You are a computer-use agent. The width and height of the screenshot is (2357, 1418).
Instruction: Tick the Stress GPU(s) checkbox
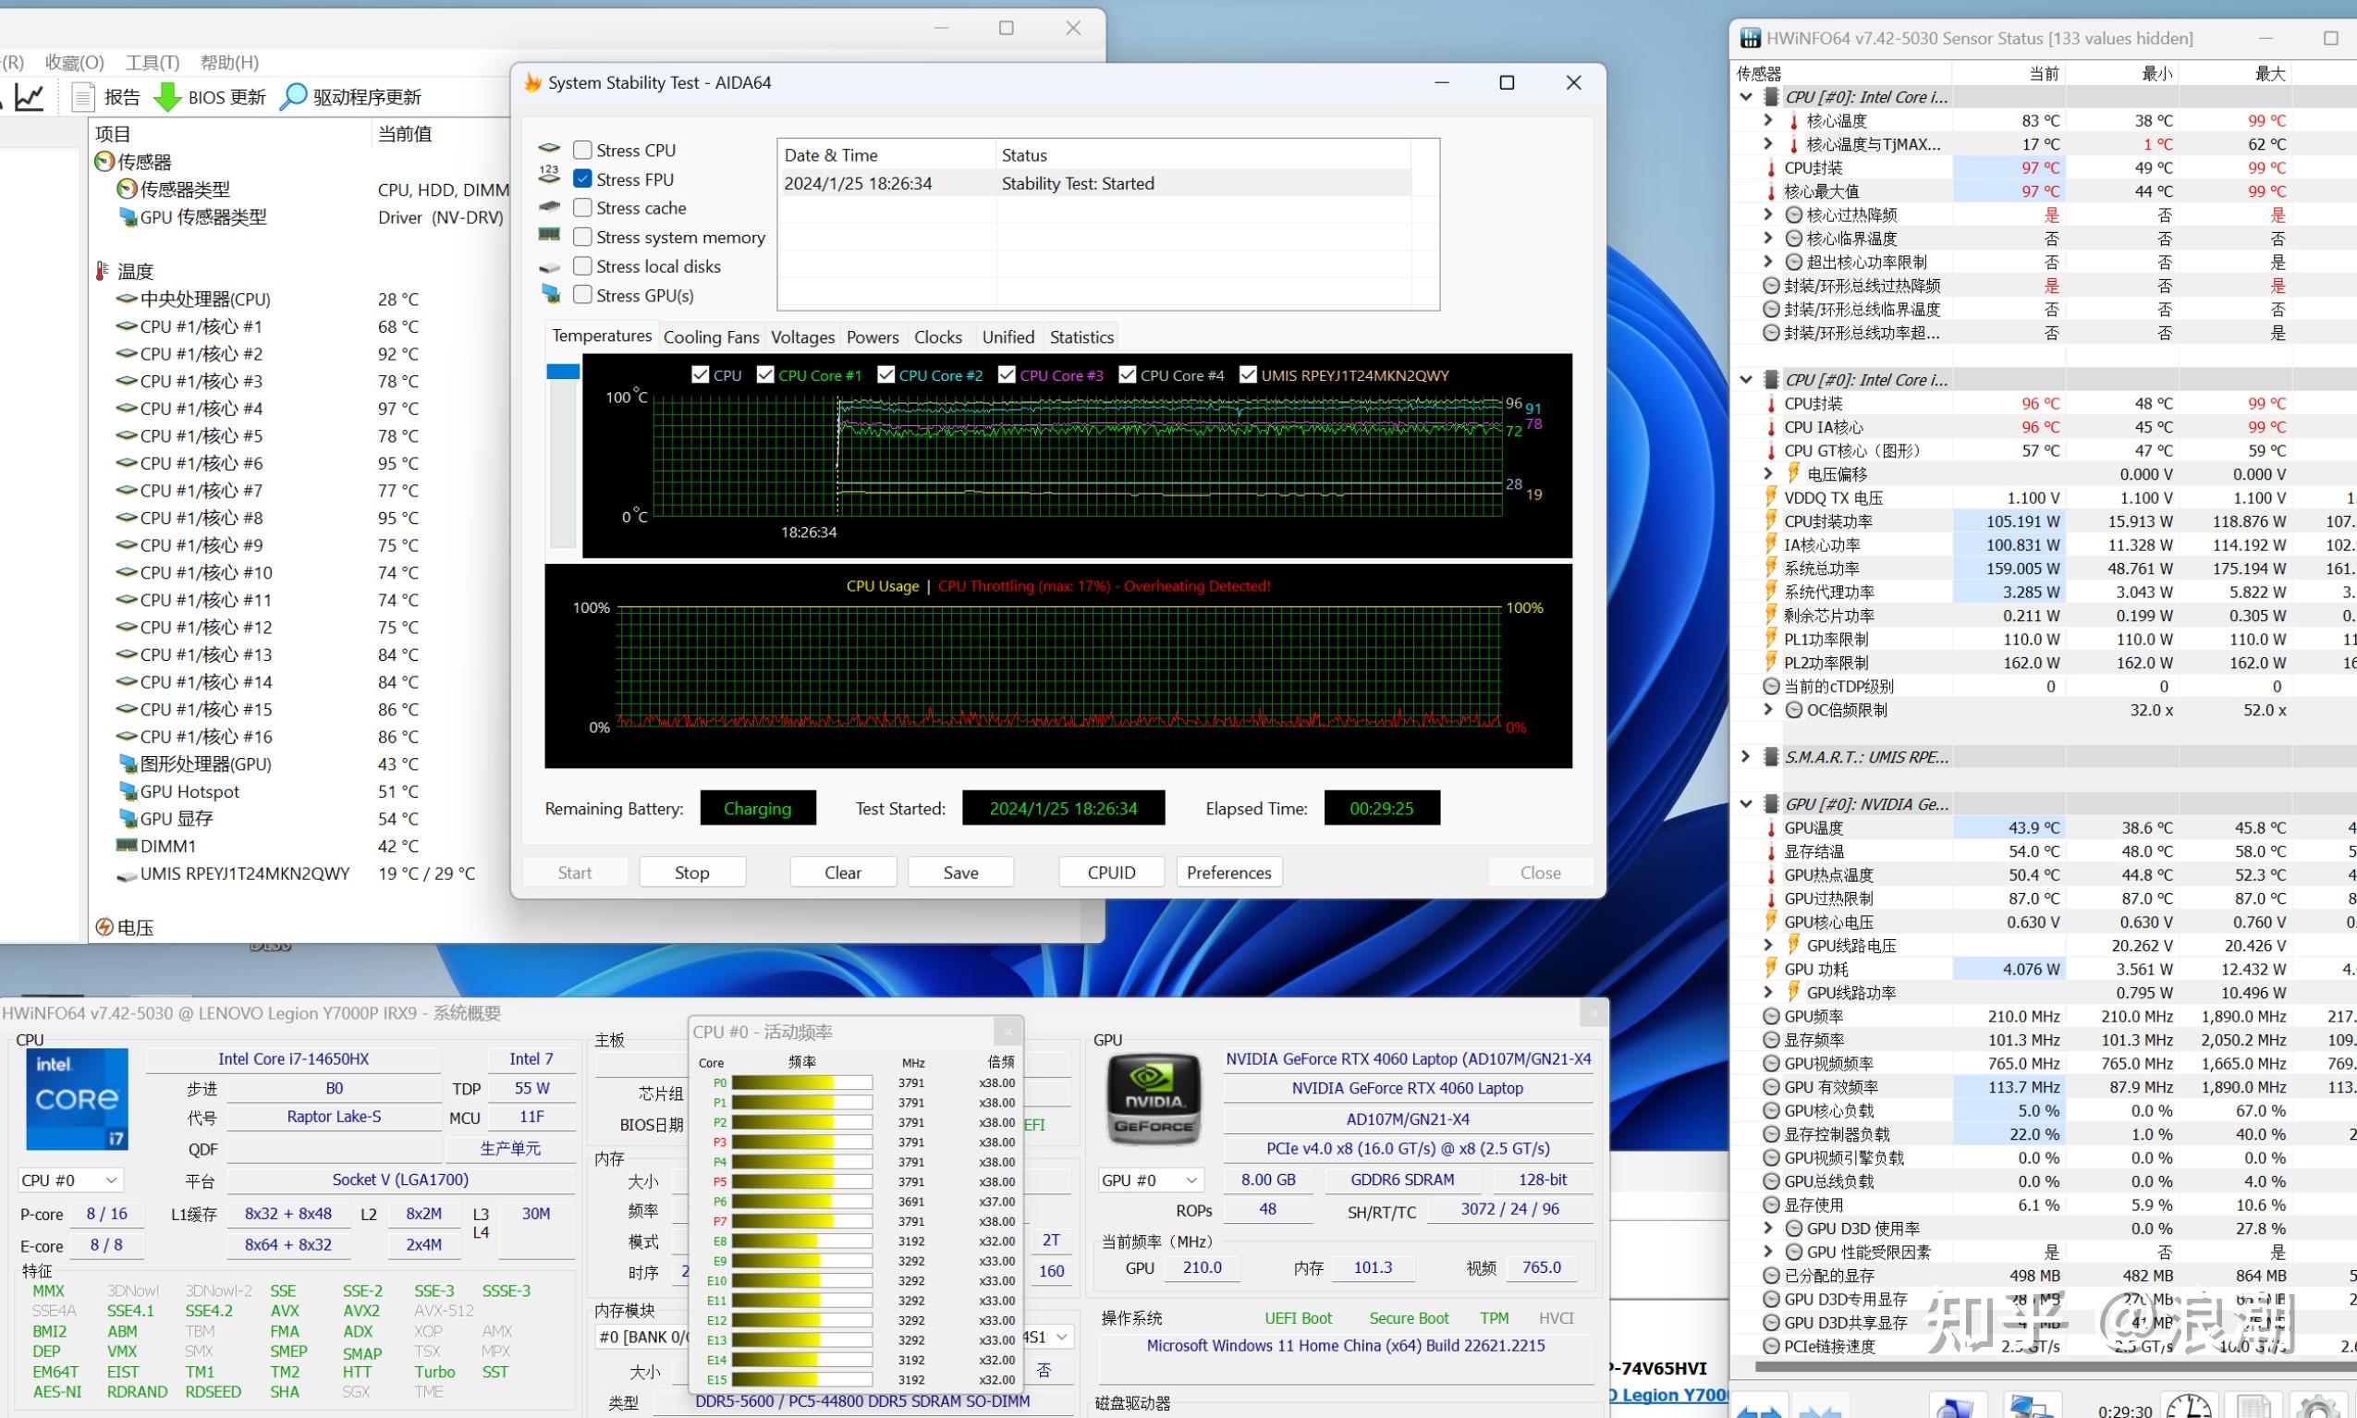point(581,295)
